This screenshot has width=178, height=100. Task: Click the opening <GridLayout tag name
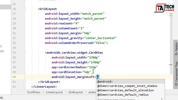48,9
